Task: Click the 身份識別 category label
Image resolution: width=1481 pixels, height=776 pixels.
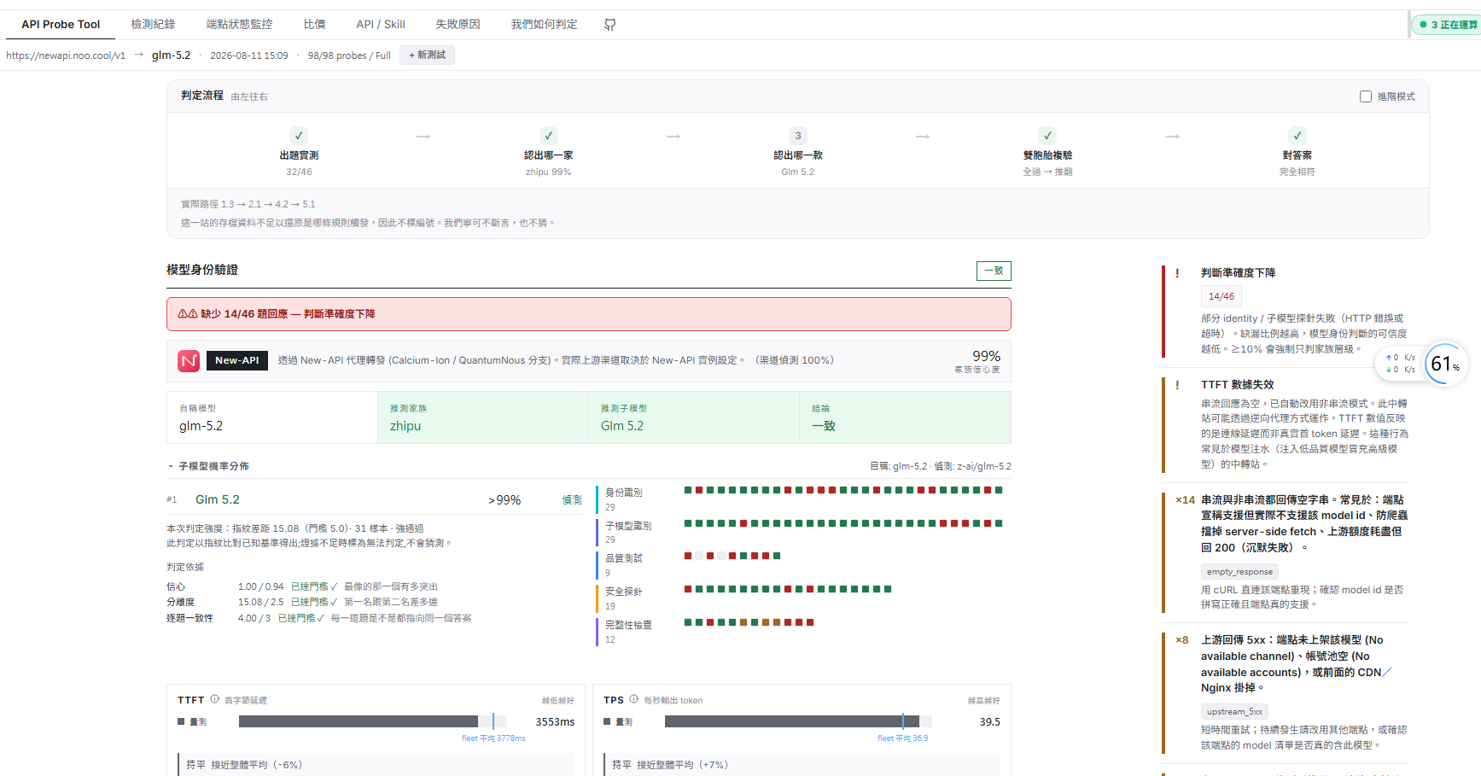Action: [623, 493]
